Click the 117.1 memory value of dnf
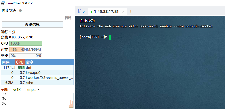Image resolution: width=225 pixels, height=109 pixels. coord(9,67)
